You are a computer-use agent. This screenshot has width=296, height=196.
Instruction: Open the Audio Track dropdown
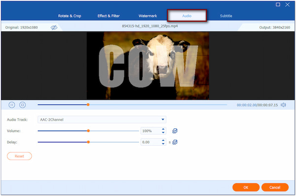[x=102, y=120]
